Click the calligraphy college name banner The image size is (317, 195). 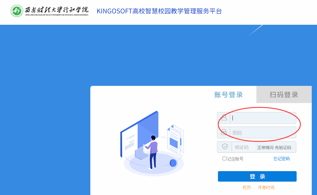[x=57, y=11]
